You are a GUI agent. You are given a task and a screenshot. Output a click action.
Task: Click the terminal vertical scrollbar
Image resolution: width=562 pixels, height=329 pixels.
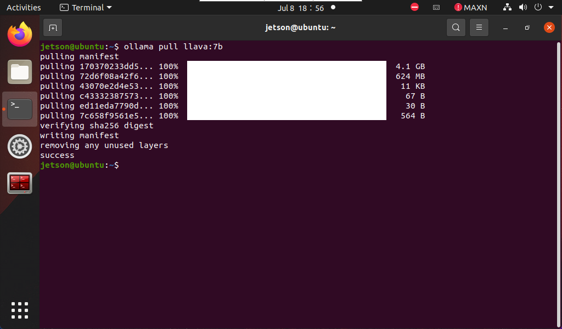click(x=558, y=184)
